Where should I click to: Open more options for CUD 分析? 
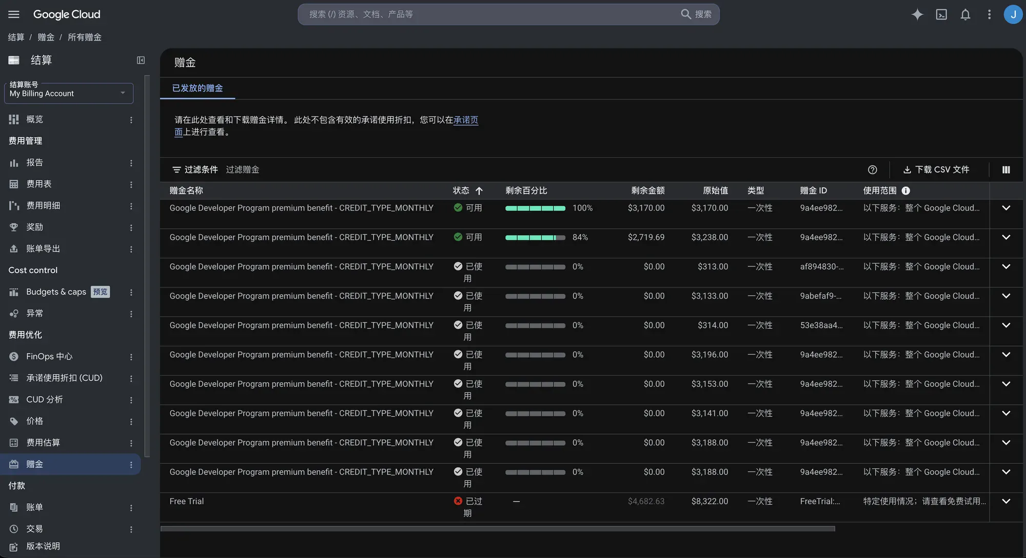[x=131, y=400]
